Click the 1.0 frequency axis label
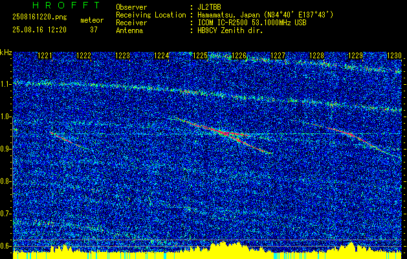This screenshot has height=259, width=407. pos(6,117)
